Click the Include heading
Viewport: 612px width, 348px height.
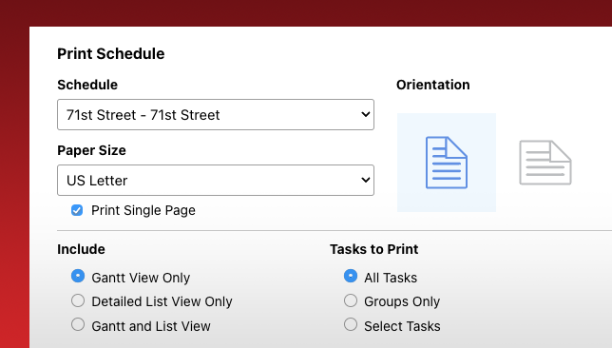tap(81, 249)
